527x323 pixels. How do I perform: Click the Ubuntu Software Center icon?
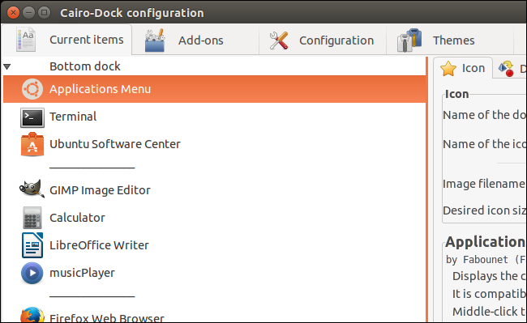(x=32, y=145)
